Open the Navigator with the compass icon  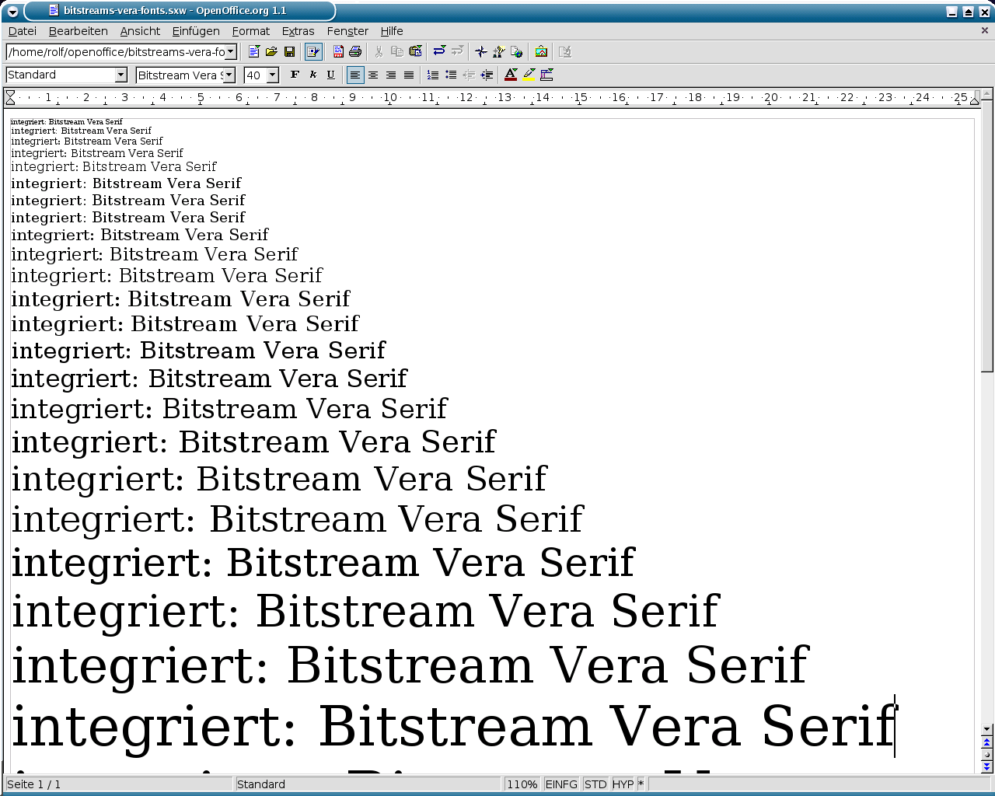(x=481, y=52)
